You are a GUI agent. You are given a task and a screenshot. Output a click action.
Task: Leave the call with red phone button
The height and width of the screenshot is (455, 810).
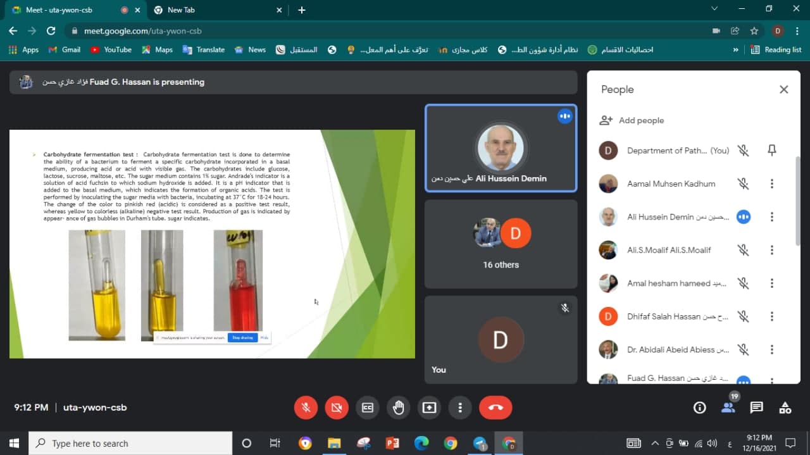point(495,408)
